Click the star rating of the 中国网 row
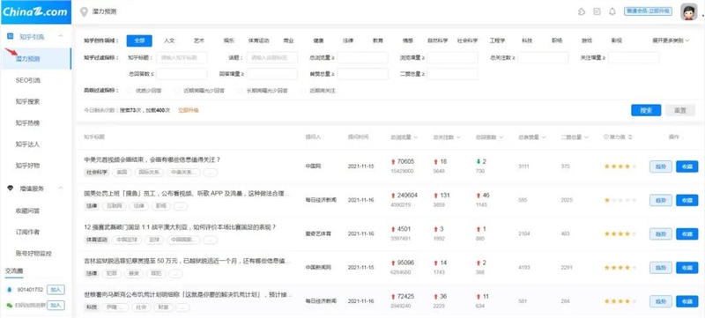The image size is (705, 318). (620, 166)
